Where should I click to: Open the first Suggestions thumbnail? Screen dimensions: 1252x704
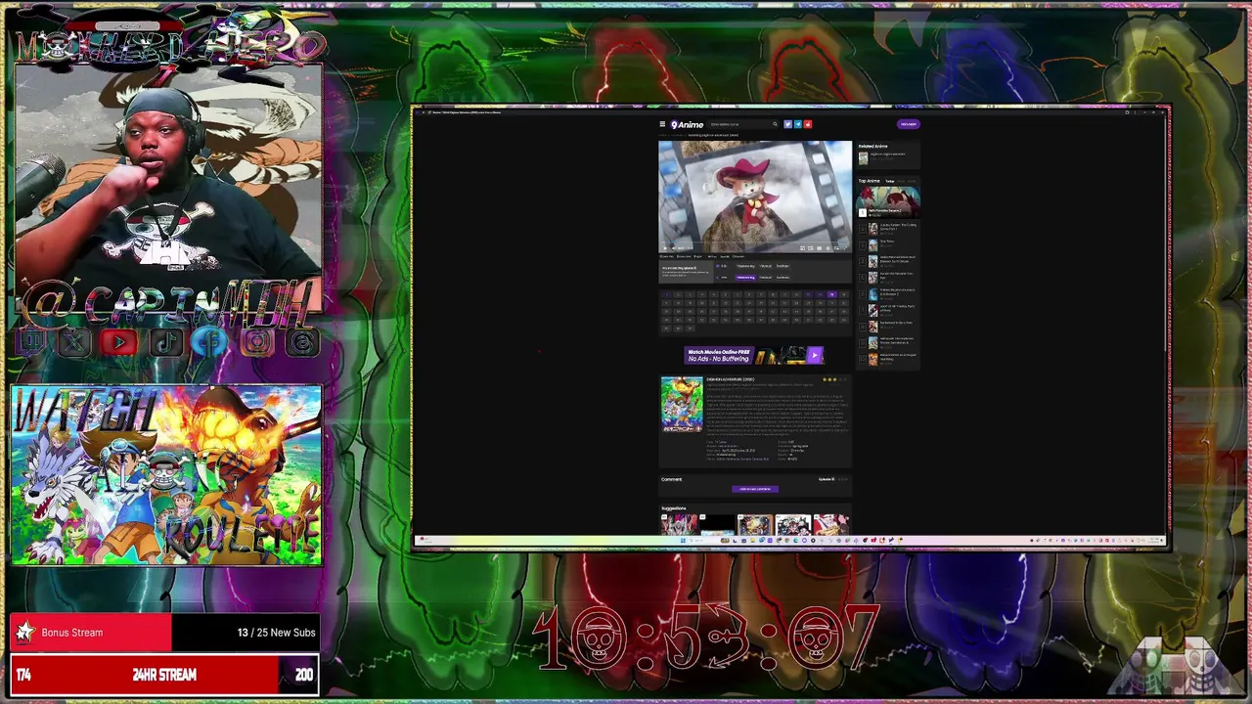(x=679, y=525)
